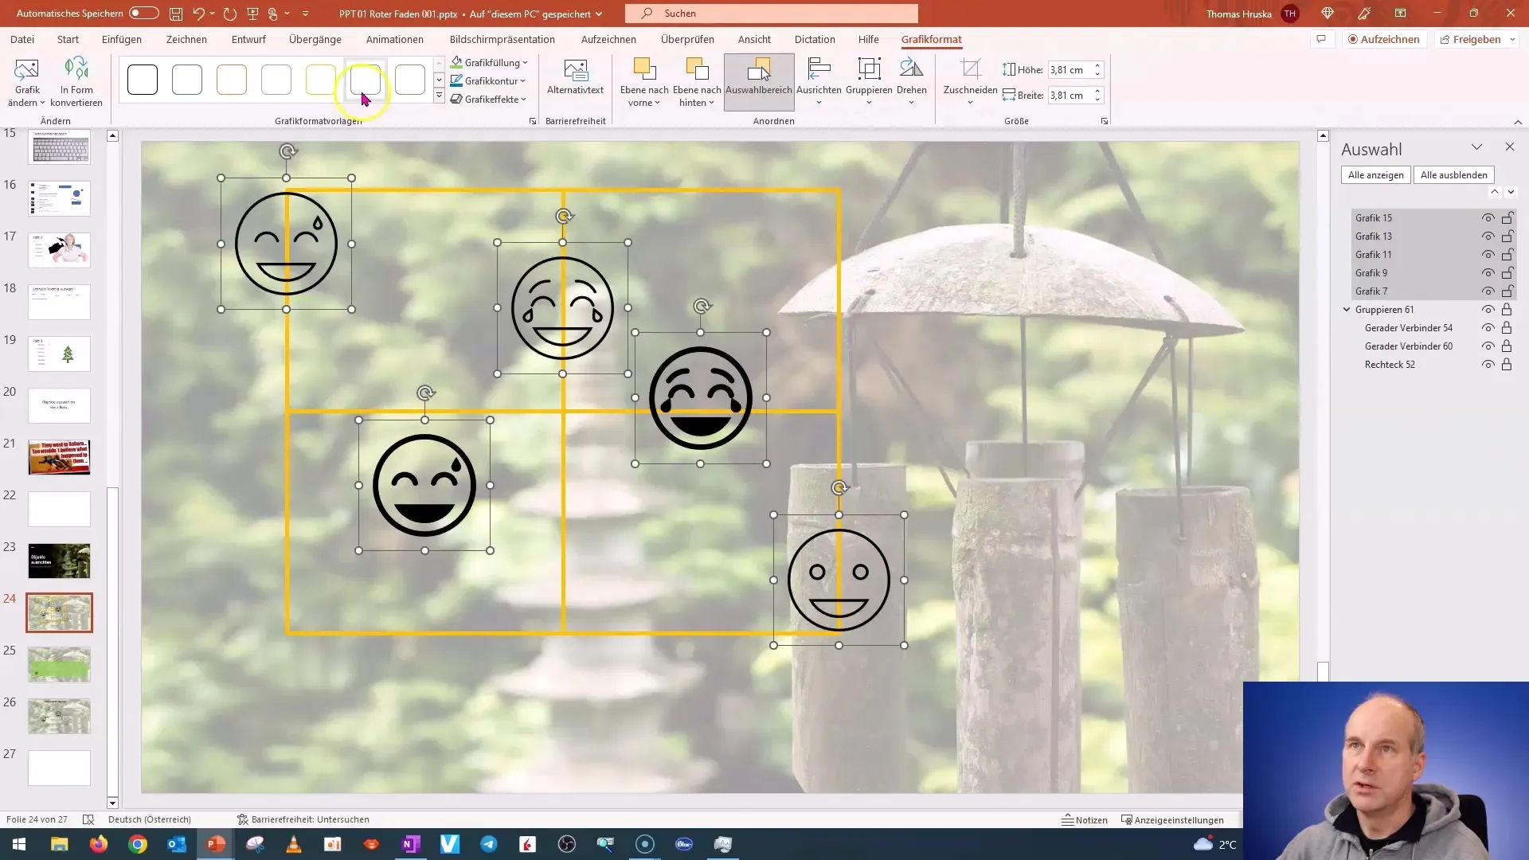1529x860 pixels.
Task: Open the Grafikeffekte dropdown
Action: coord(488,99)
